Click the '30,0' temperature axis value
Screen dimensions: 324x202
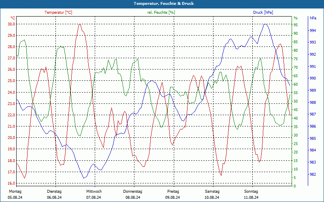tap(11, 24)
